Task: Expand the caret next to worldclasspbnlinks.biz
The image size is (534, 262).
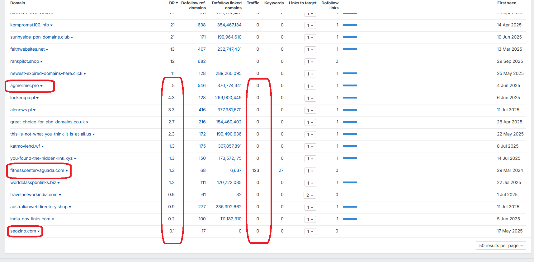Action: tap(59, 183)
